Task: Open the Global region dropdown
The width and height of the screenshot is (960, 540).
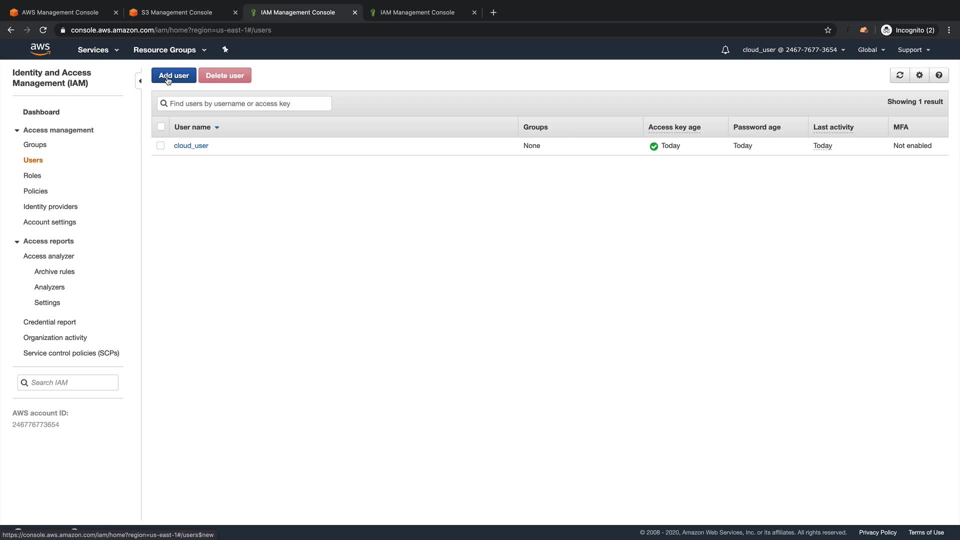Action: pyautogui.click(x=871, y=50)
